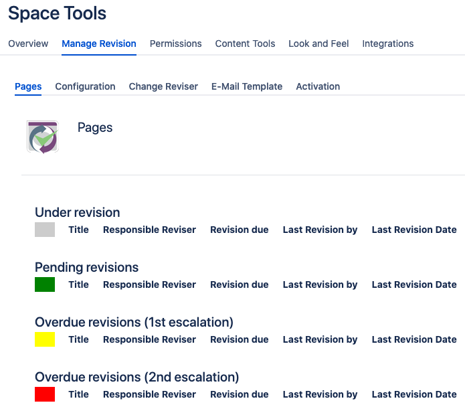Open the E-Mail Template sub-tab
The height and width of the screenshot is (415, 465).
click(x=247, y=86)
